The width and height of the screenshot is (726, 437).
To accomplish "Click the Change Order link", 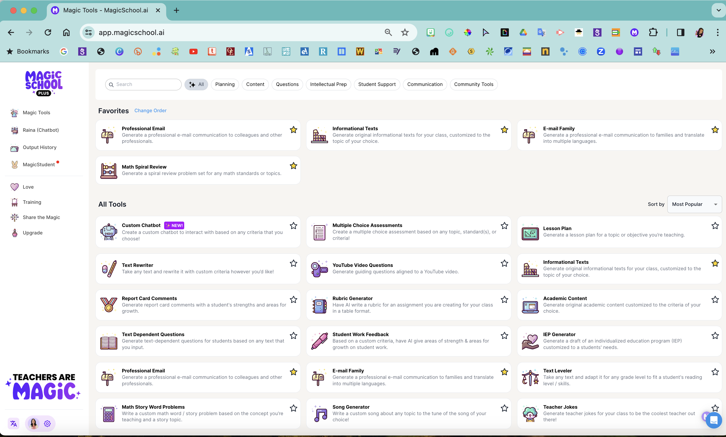I will tap(150, 110).
